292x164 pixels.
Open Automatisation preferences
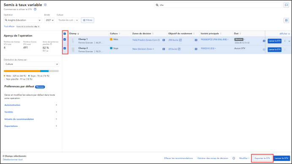[31, 105]
